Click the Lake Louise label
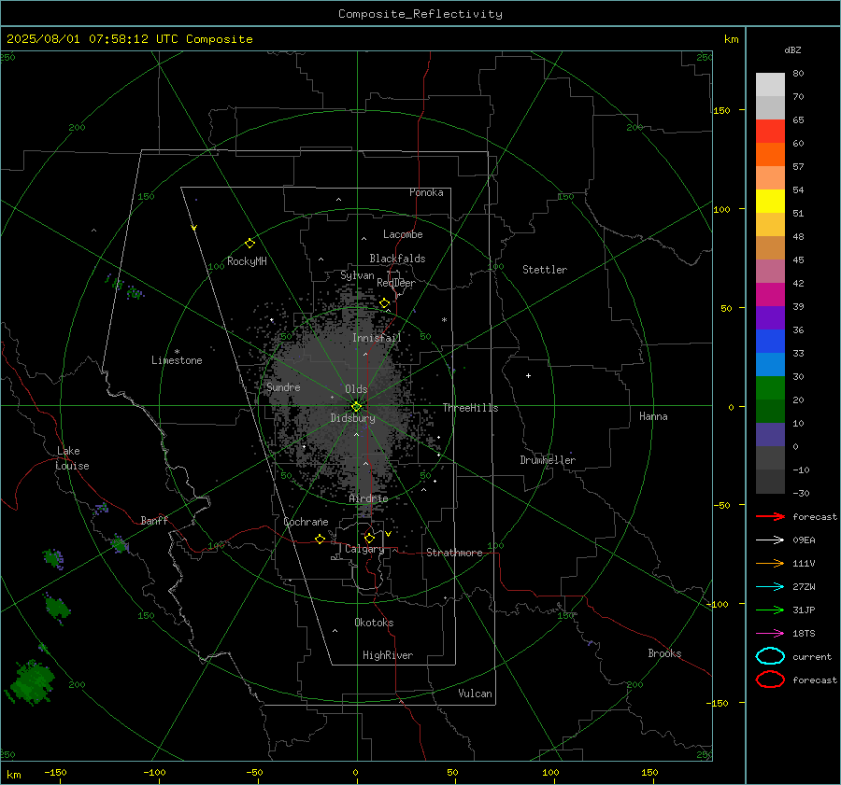This screenshot has width=841, height=785. pos(72,458)
